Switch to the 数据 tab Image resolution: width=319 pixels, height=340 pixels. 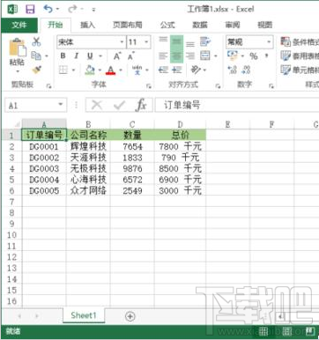coord(200,25)
